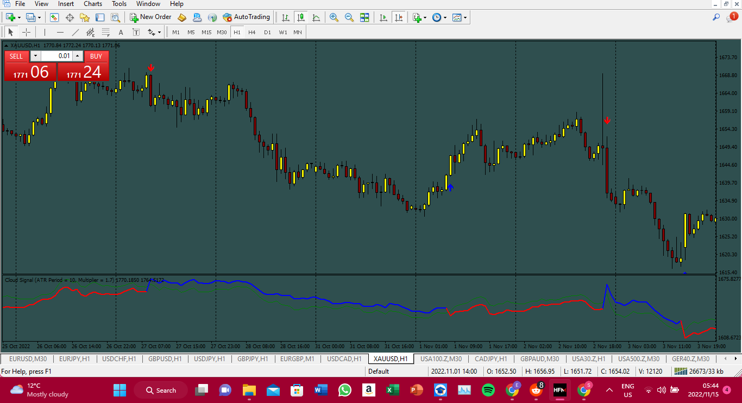Image resolution: width=742 pixels, height=403 pixels.
Task: Switch to the USA100.Z,M30 chart tab
Action: point(441,359)
